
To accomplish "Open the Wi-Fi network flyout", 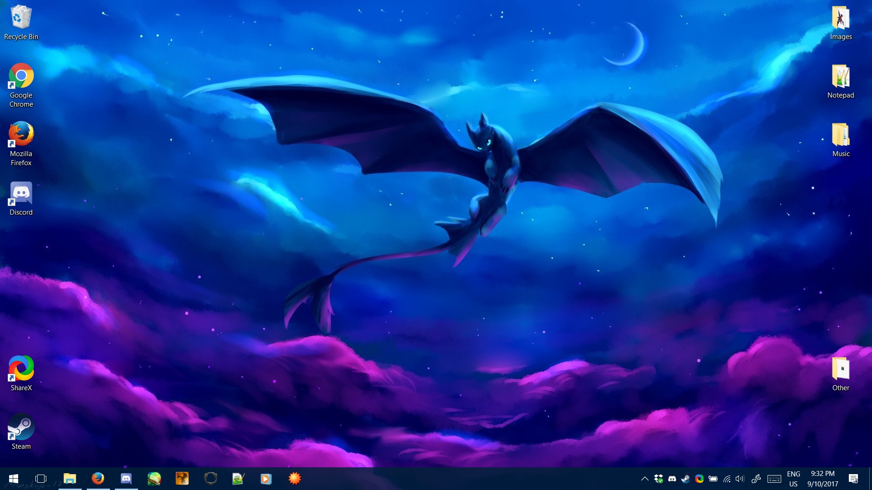I will point(727,479).
